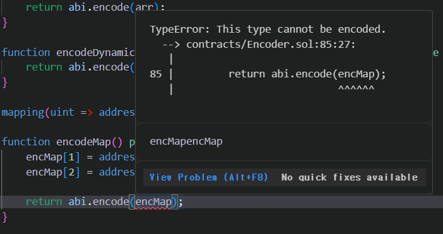Click the contracts/Encoder.sol:85:27 path text

click(271, 45)
